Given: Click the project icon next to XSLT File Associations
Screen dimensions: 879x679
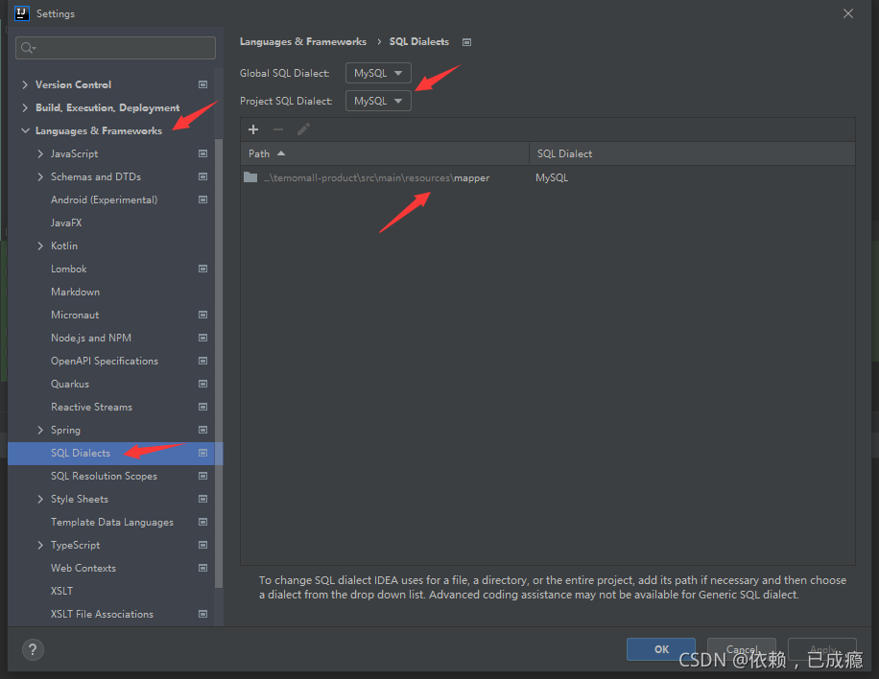Looking at the screenshot, I should pyautogui.click(x=202, y=614).
